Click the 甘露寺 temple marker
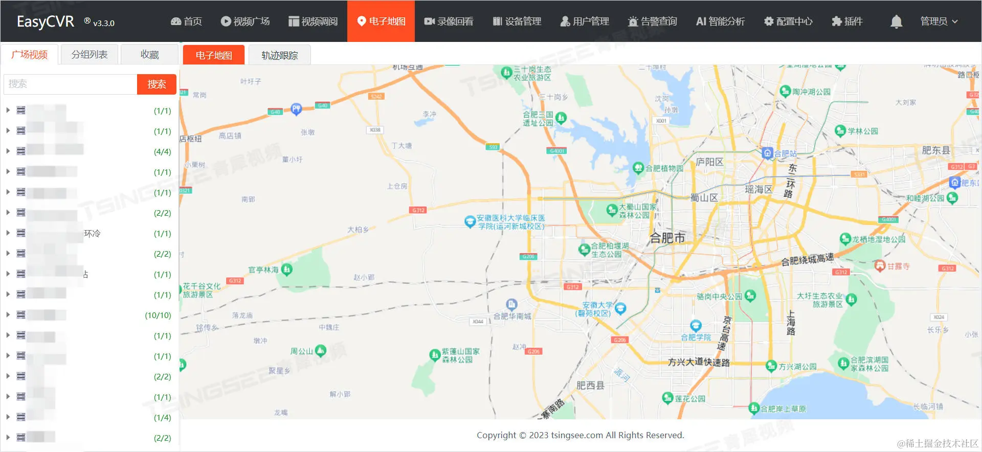Screen dimensions: 982x452 click(x=880, y=265)
